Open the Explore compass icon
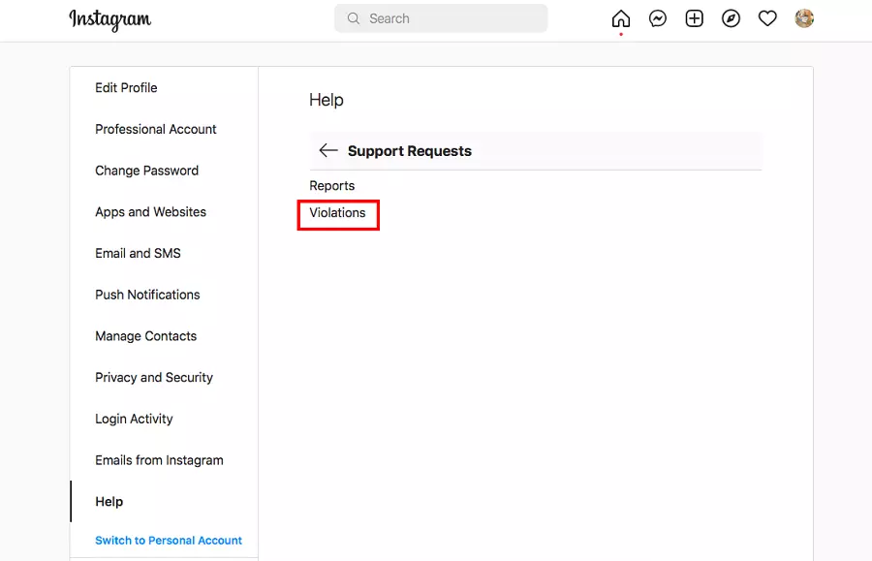Image resolution: width=872 pixels, height=561 pixels. [731, 18]
